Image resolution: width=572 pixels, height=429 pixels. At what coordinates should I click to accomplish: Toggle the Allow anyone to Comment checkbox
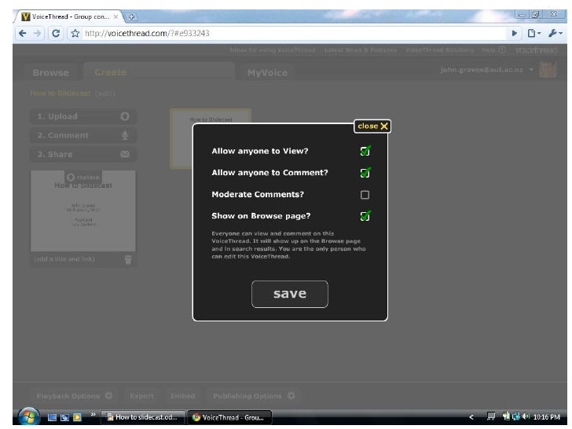(x=365, y=173)
